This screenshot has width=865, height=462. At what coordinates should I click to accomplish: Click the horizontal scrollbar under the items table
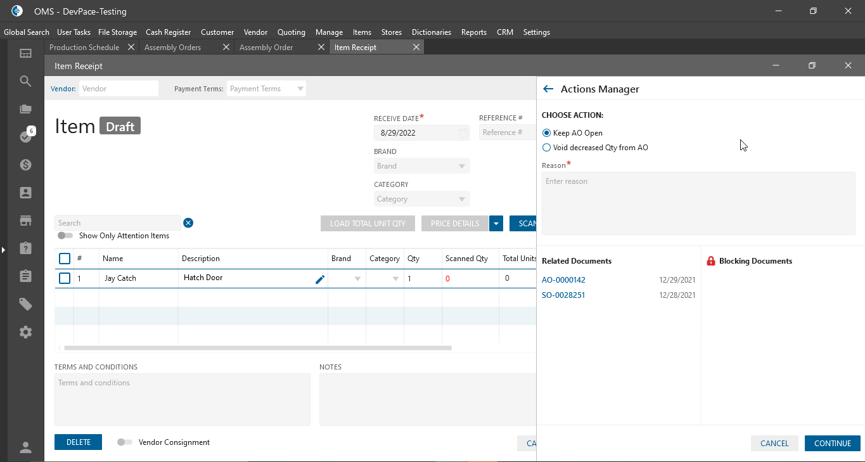point(257,348)
